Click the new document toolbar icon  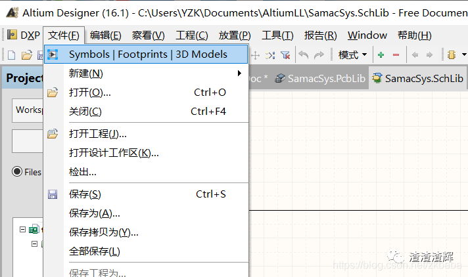[x=11, y=55]
